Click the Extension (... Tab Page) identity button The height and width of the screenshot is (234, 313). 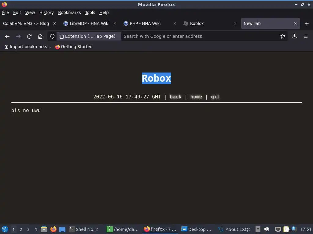coord(89,37)
